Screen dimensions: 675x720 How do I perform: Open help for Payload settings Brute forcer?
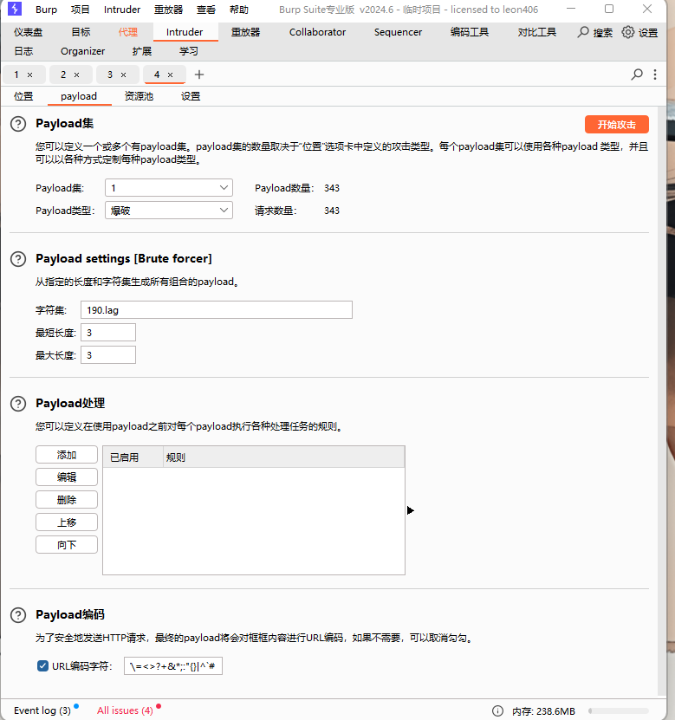tap(18, 259)
